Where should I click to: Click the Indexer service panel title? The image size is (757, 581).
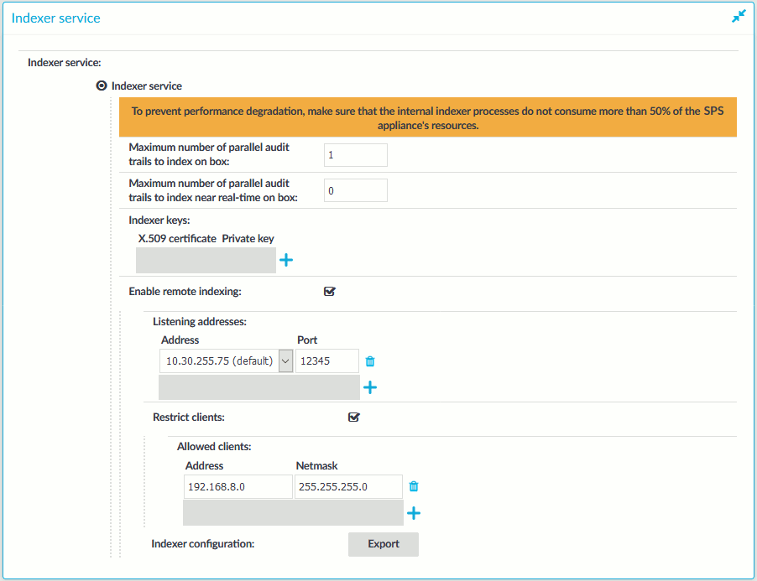point(56,18)
